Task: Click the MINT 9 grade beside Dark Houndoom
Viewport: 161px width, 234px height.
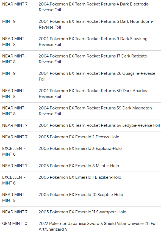Action: click(x=9, y=21)
